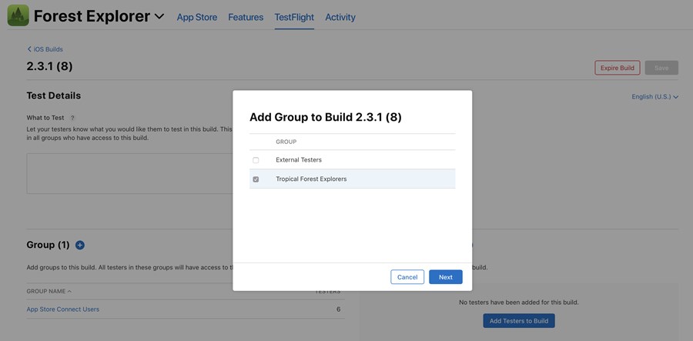Click the blue plus icon next to Group (1)

coord(80,245)
